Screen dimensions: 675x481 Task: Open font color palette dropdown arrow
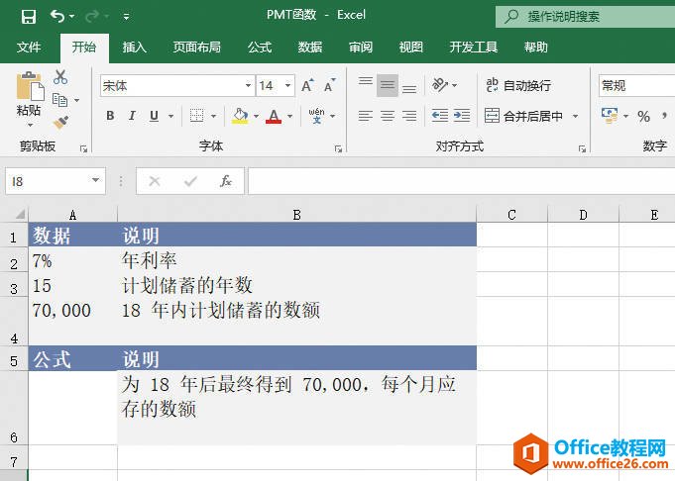(x=290, y=116)
